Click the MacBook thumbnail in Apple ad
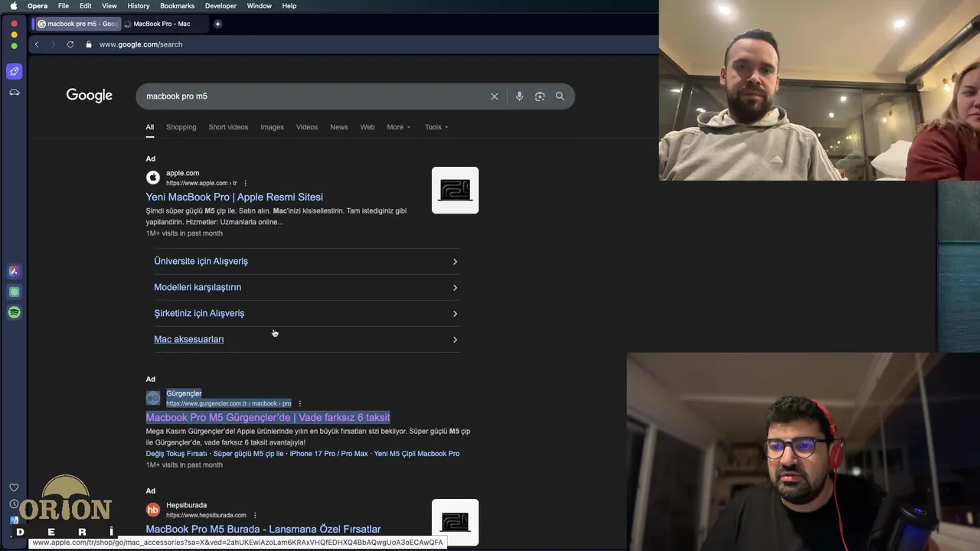 point(455,191)
